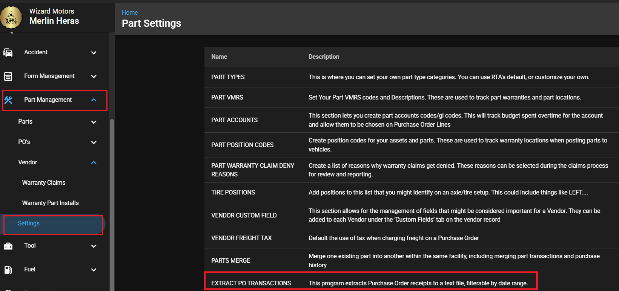Click the Description column header

tap(324, 57)
